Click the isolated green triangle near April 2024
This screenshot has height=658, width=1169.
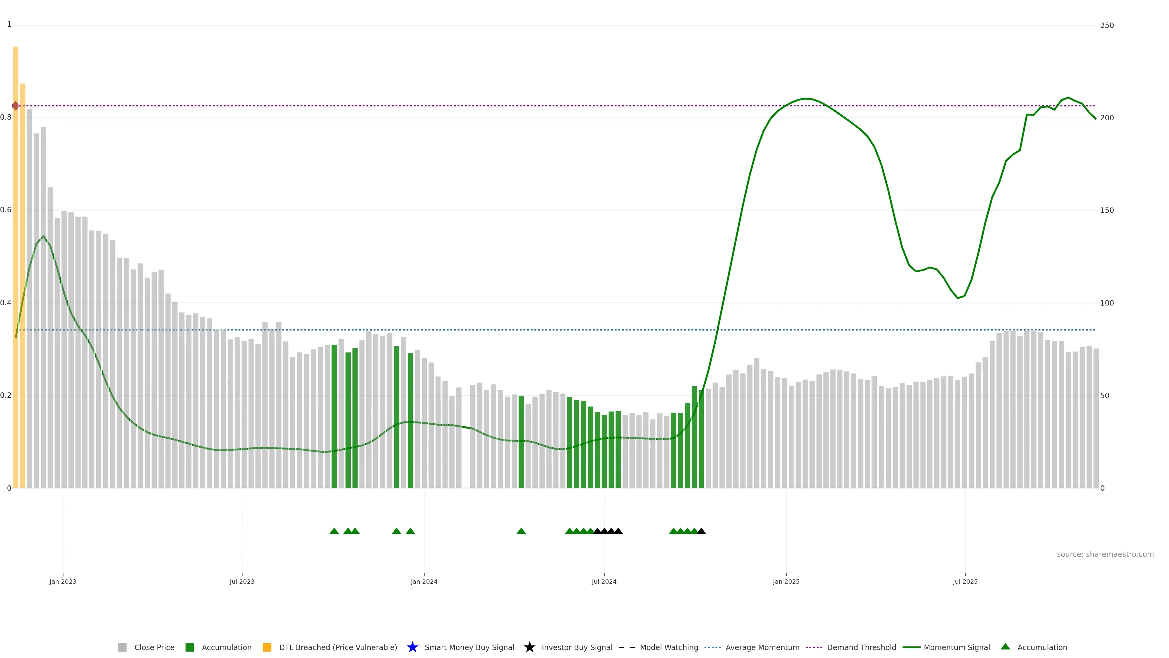pyautogui.click(x=521, y=531)
